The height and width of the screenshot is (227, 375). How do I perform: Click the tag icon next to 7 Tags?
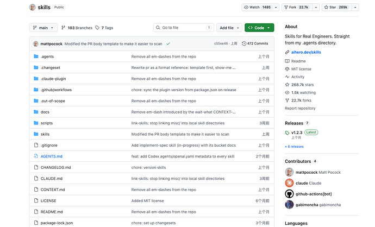point(97,28)
